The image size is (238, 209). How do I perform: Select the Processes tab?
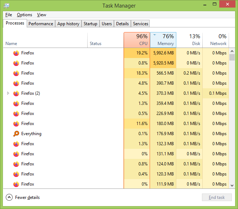tap(15, 23)
